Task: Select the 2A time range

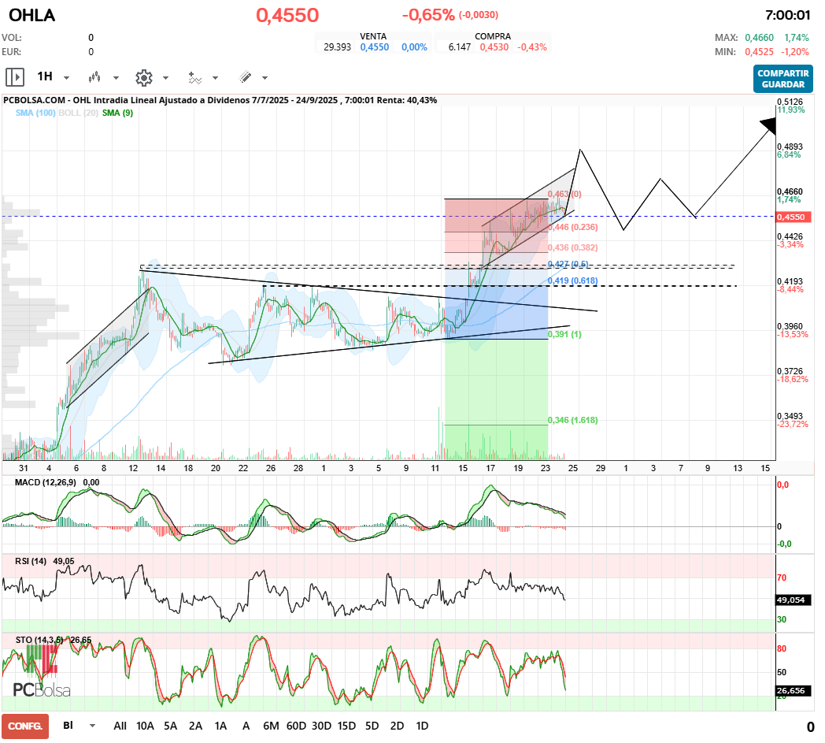Action: (x=196, y=726)
